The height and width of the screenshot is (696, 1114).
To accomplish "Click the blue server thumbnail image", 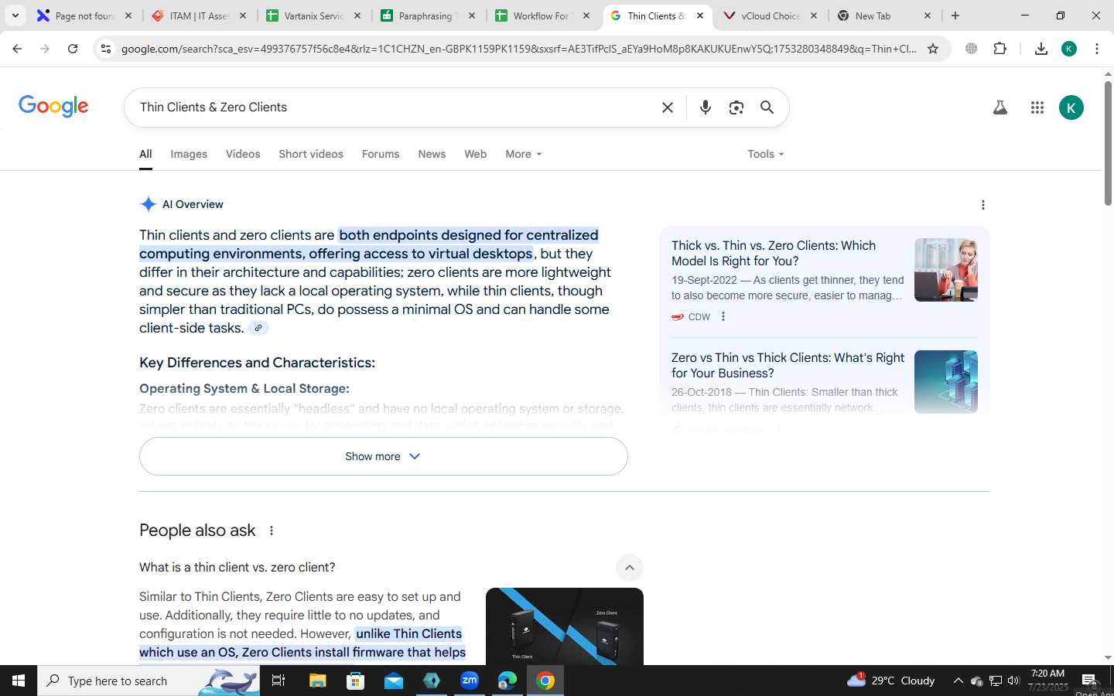I will coord(946,382).
